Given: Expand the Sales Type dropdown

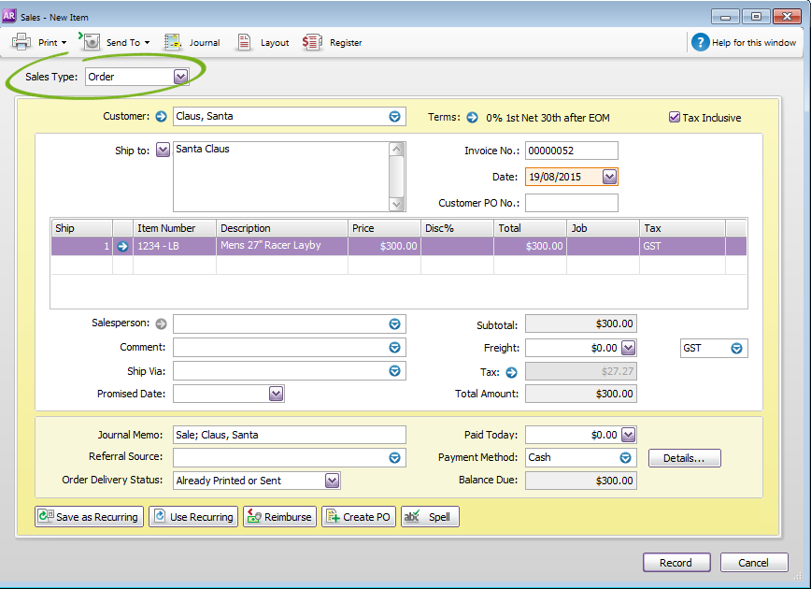Looking at the screenshot, I should (x=180, y=77).
